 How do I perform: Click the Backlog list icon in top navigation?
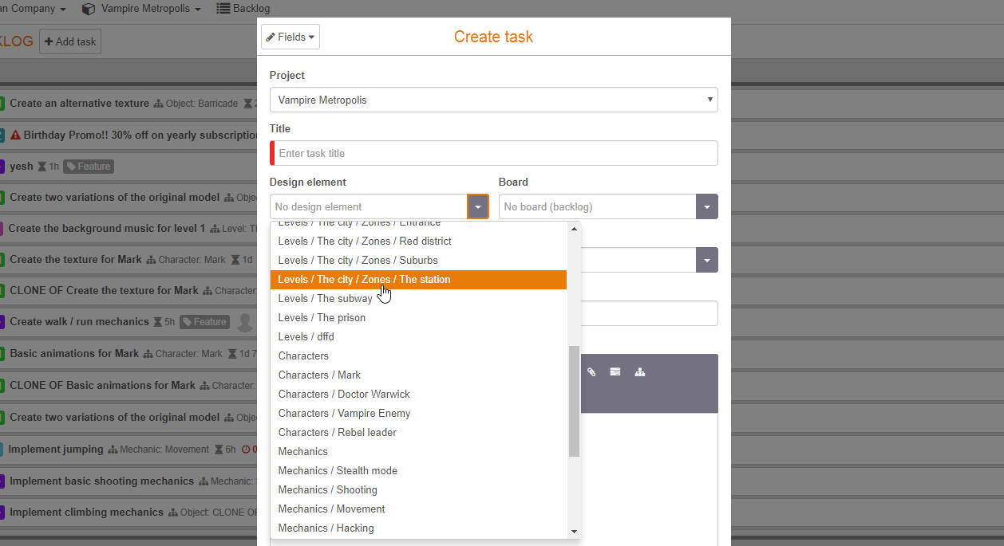click(223, 9)
